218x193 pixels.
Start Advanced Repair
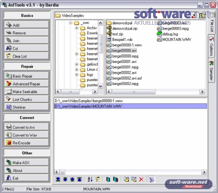(x=27, y=84)
